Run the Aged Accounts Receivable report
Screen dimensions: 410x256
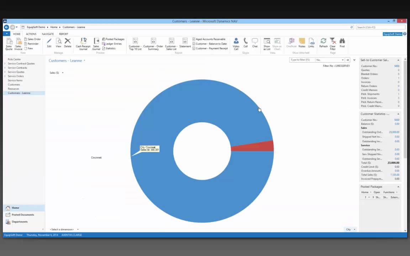coord(209,39)
